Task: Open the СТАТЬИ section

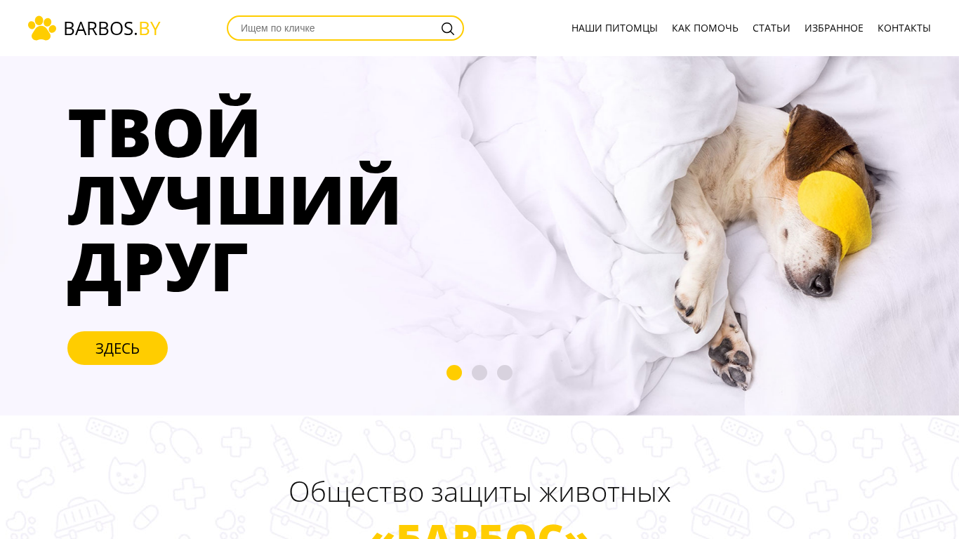Action: click(771, 28)
